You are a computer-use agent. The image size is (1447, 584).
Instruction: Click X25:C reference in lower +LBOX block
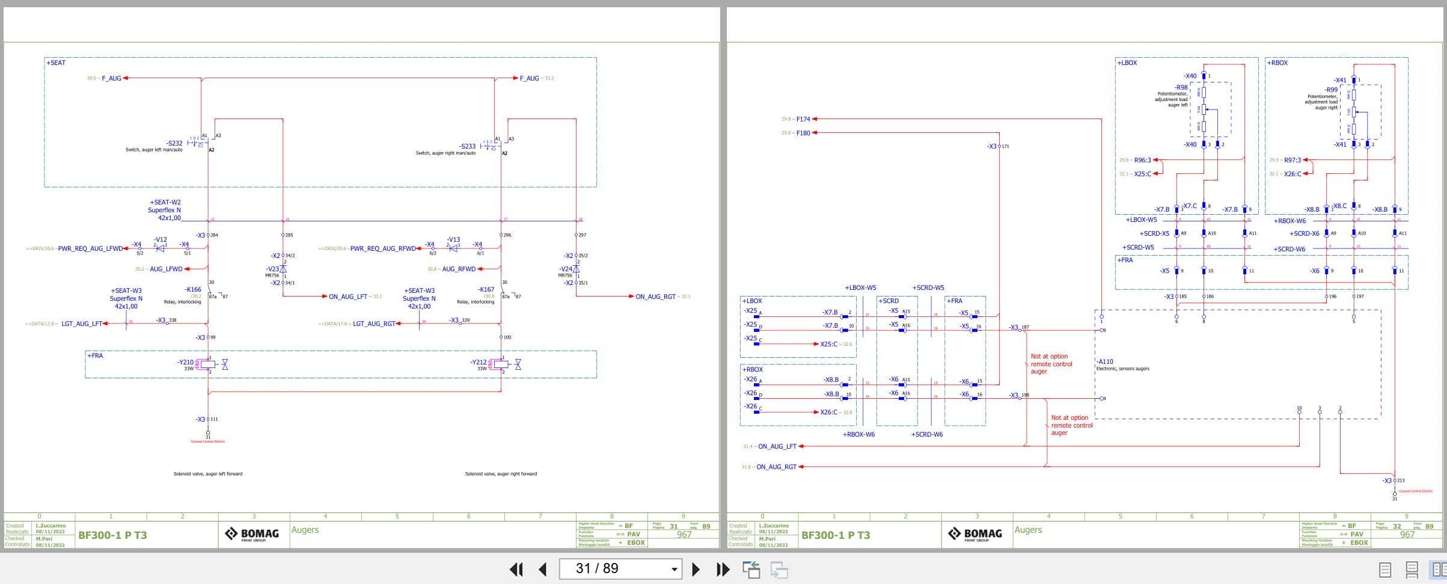[828, 344]
